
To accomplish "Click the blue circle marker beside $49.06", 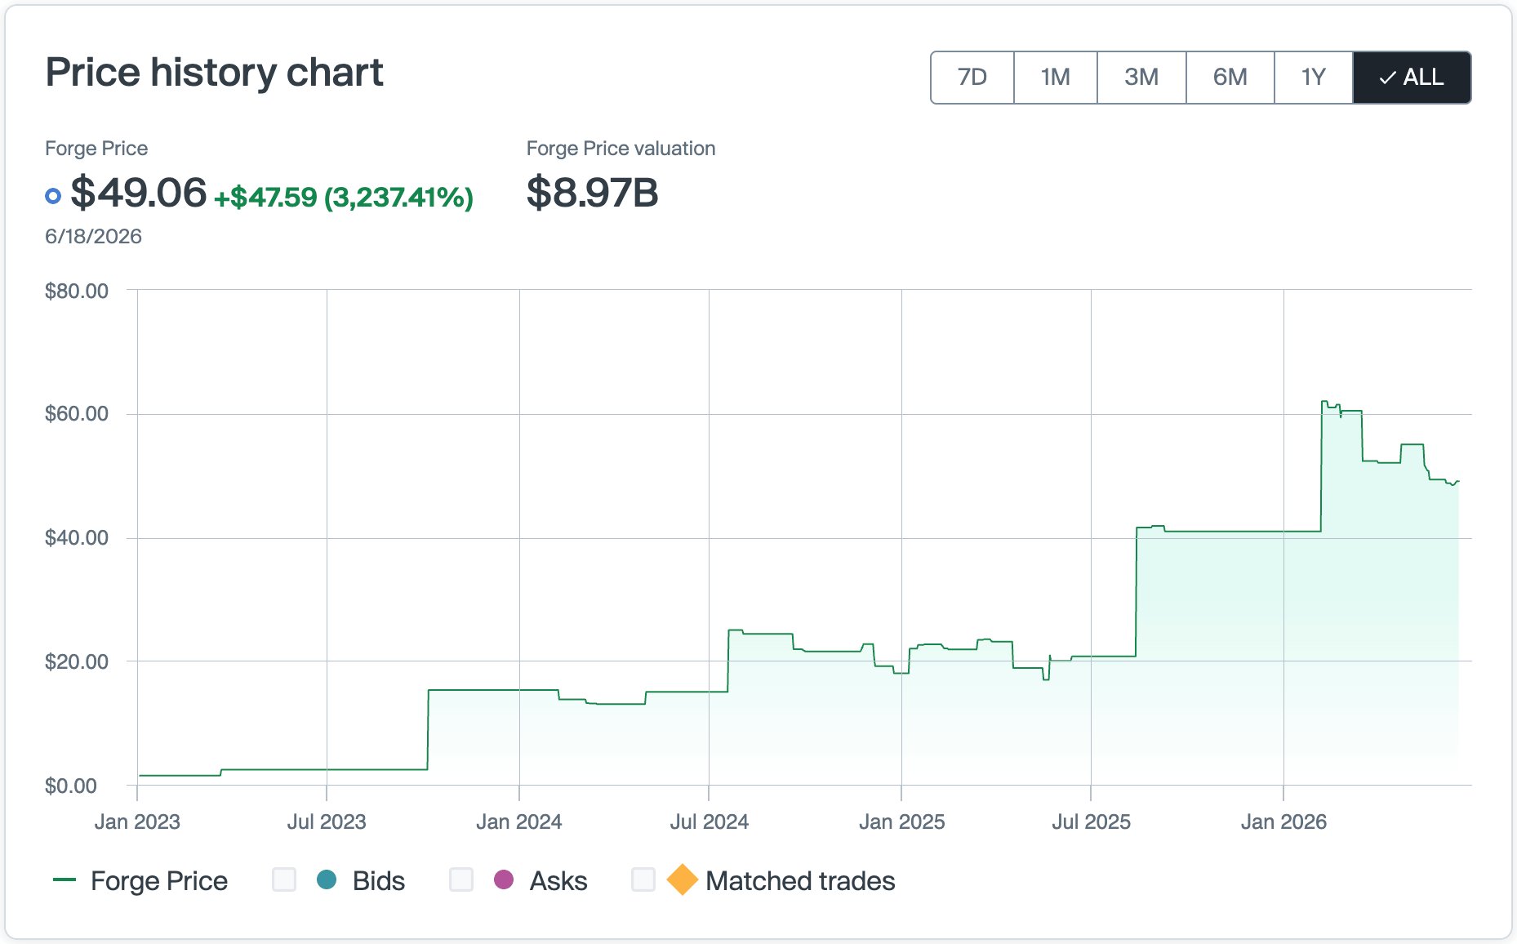I will 53,196.
